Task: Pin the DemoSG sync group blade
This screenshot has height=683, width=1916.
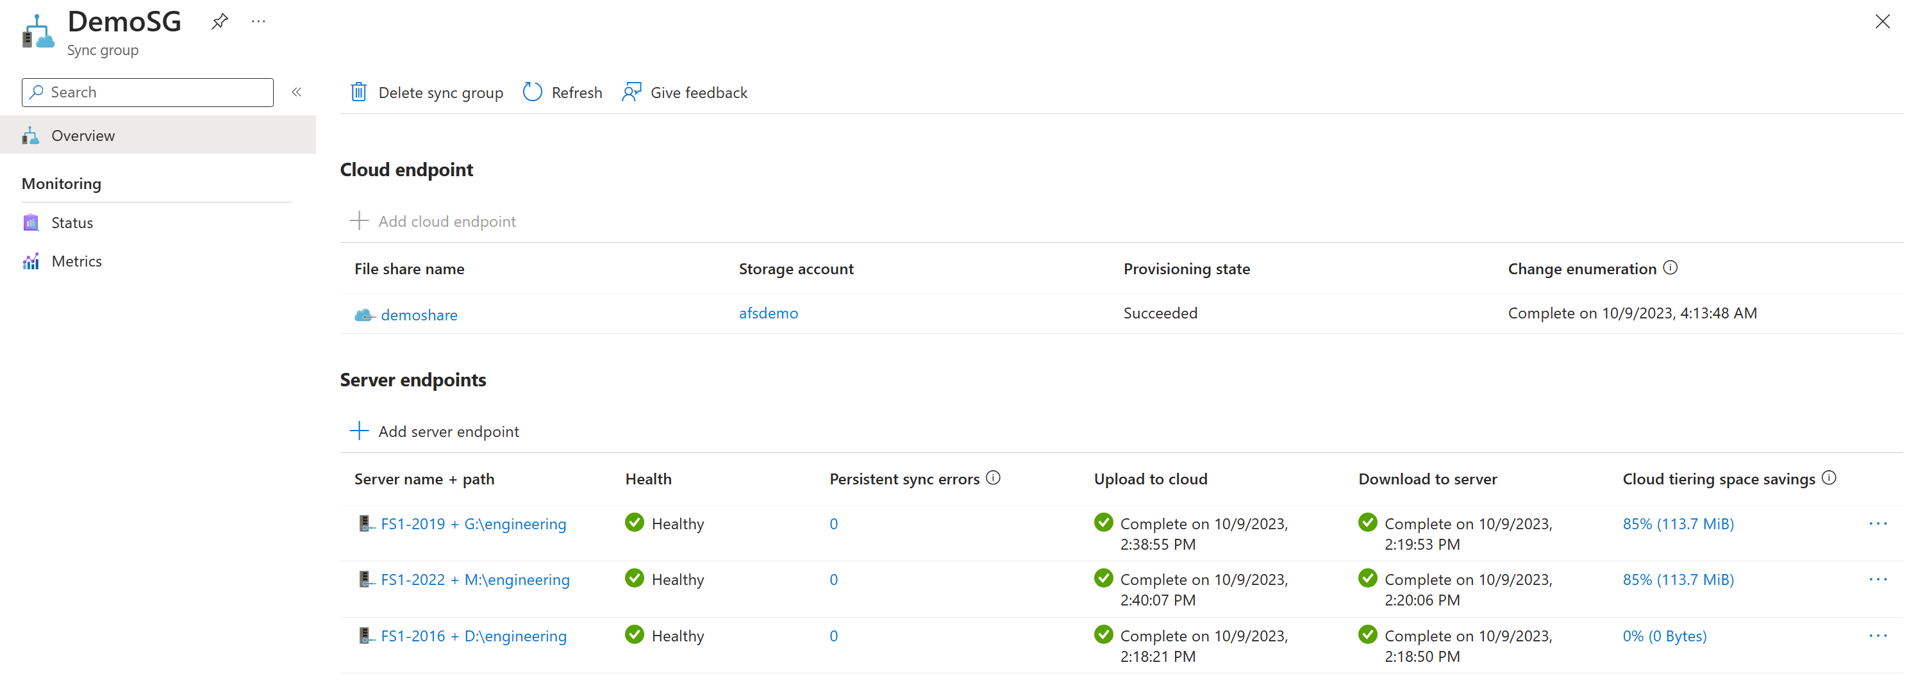Action: (219, 21)
